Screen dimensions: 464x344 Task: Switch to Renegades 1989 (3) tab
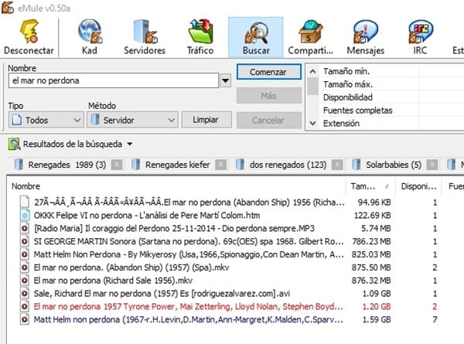67,165
